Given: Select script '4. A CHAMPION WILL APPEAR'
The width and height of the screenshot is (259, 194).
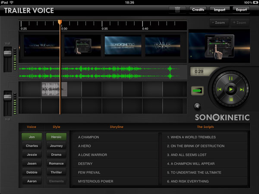Looking at the screenshot, I should 205,164.
